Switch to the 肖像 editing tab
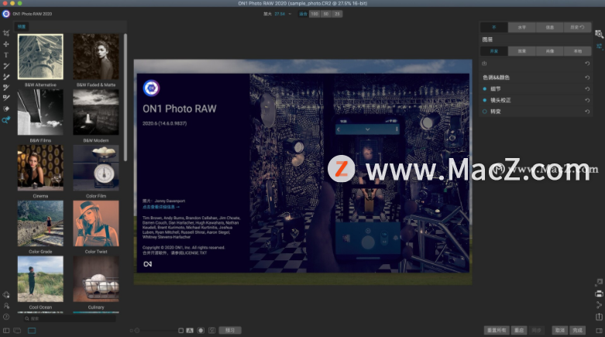 pyautogui.click(x=549, y=51)
